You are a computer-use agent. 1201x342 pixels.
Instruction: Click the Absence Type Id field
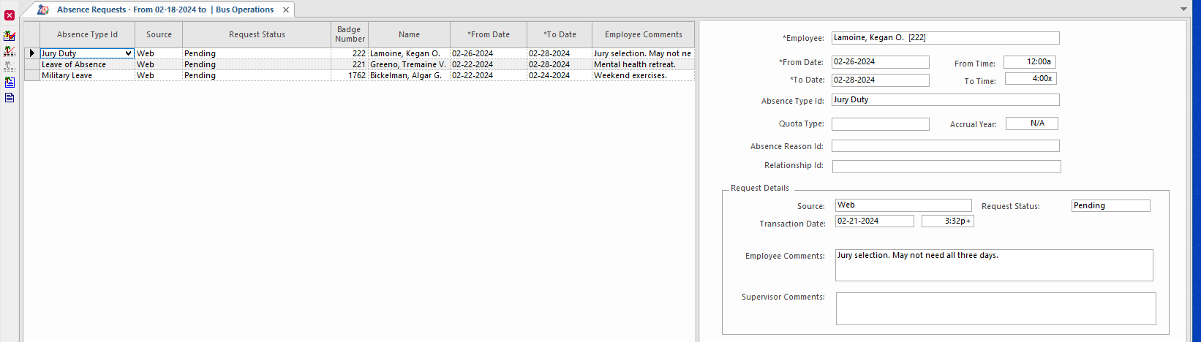pyautogui.click(x=945, y=100)
